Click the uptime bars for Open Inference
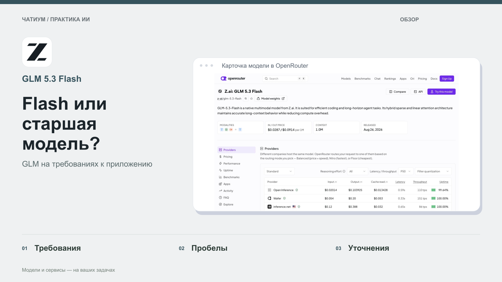The height and width of the screenshot is (282, 502). pyautogui.click(x=433, y=190)
